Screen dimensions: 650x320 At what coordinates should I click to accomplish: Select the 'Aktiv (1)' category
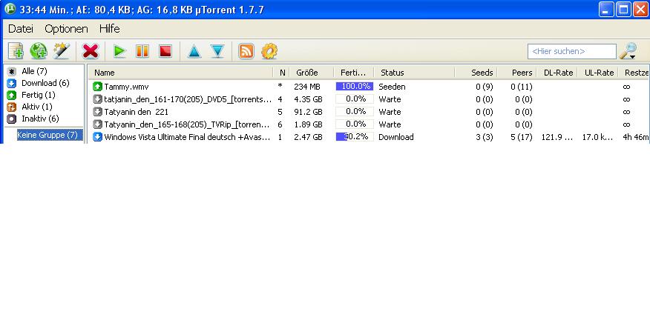[37, 107]
